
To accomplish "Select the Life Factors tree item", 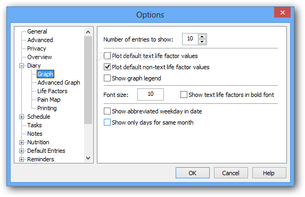I will click(x=52, y=91).
